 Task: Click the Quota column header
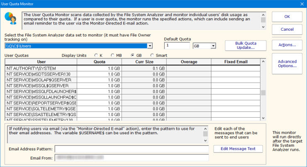(100, 62)
